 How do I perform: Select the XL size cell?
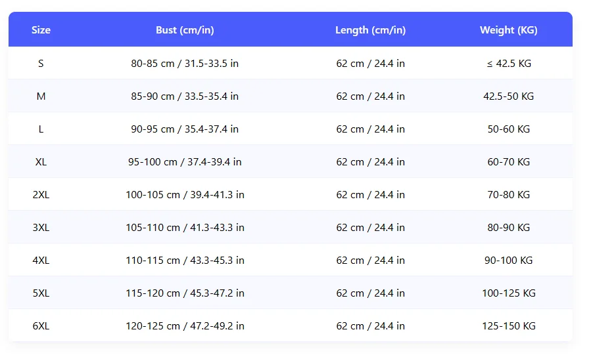pyautogui.click(x=41, y=162)
